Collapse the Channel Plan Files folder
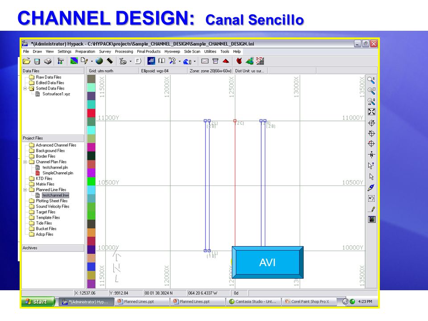The width and height of the screenshot is (428, 321). (25, 162)
